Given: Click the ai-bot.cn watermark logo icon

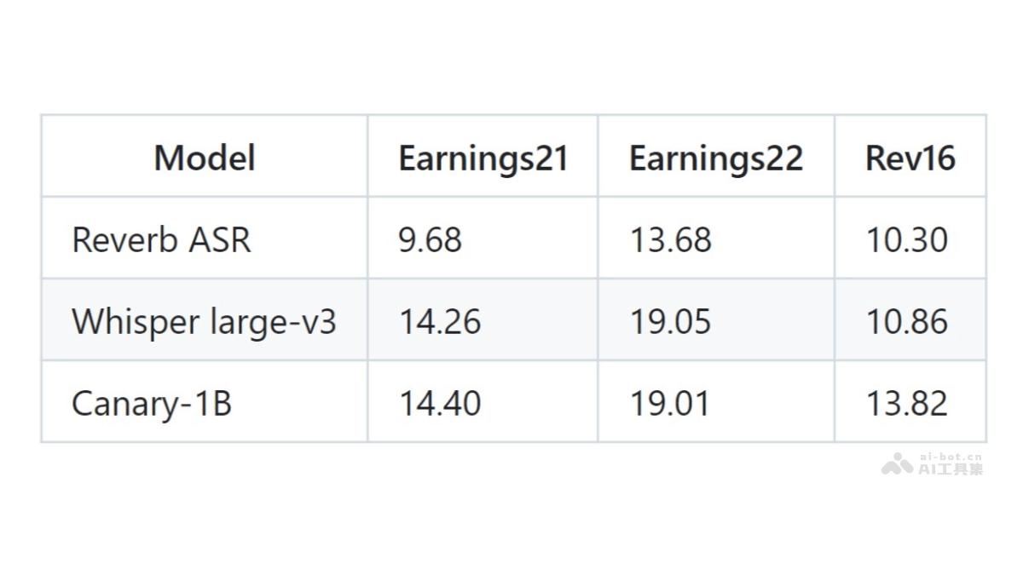Looking at the screenshot, I should (x=898, y=464).
